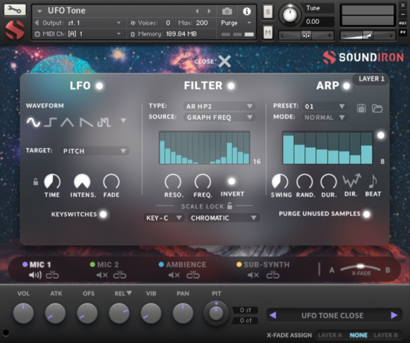Open KEY - C dropdown

(164, 218)
